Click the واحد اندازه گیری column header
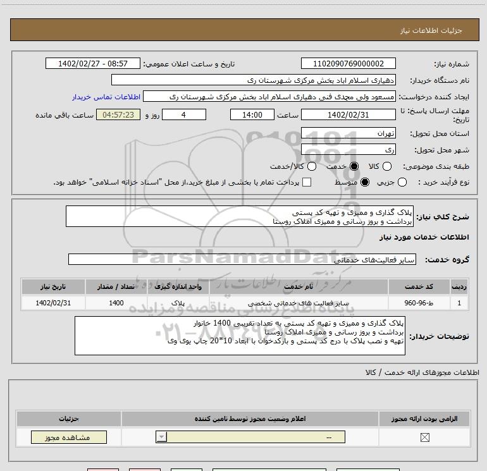The width and height of the screenshot is (487, 471). pos(178,286)
